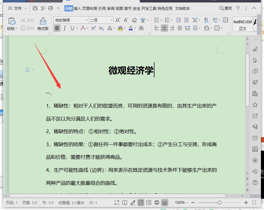Open the 插入 (Insert) tab

77,8
